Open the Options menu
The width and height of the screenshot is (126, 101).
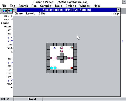click(x=71, y=6)
